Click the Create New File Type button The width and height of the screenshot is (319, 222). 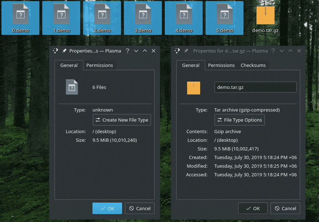pyautogui.click(x=122, y=120)
